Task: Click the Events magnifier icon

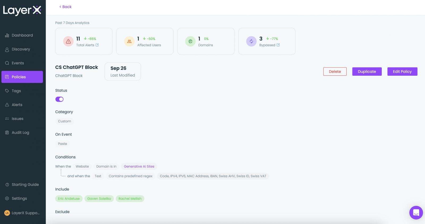Action: [7, 63]
